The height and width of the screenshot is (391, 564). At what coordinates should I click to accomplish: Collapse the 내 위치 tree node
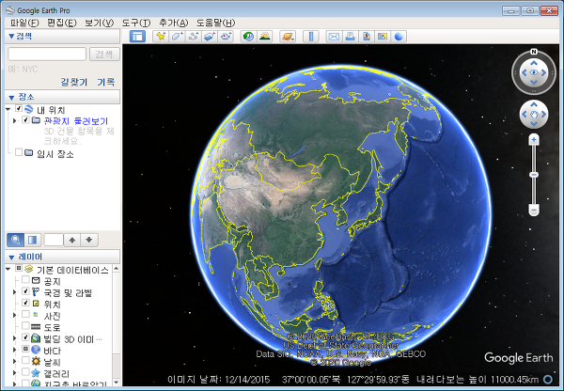pos(8,109)
